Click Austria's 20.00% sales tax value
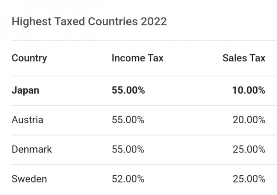The height and width of the screenshot is (195, 277). tap(249, 120)
